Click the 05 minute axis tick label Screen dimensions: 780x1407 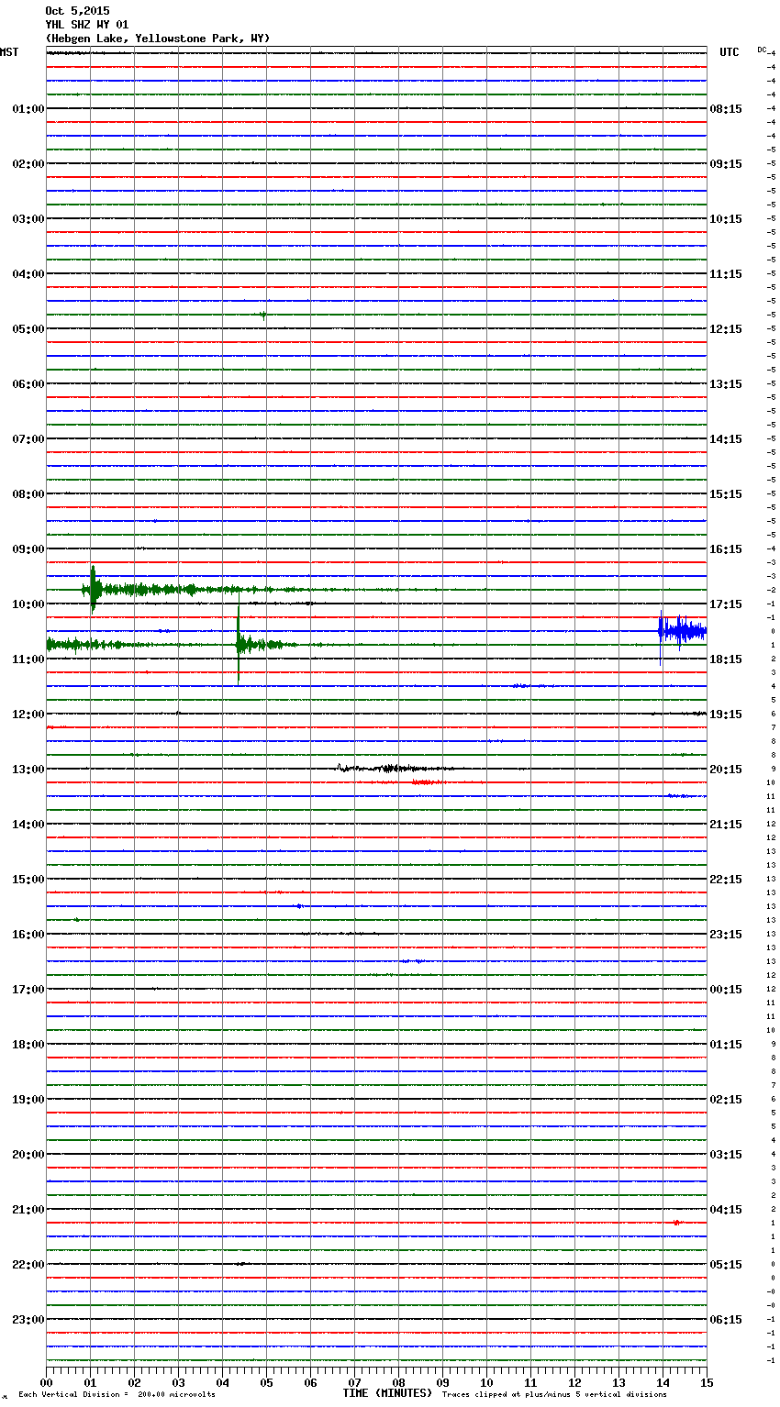pyautogui.click(x=266, y=1382)
